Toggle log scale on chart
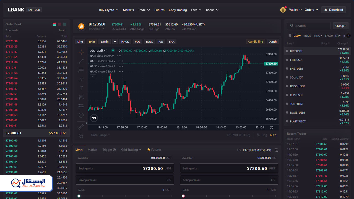This screenshot has width=354, height=199. coord(265,135)
